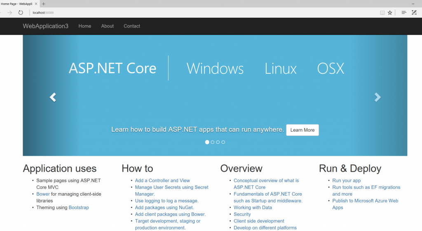Screen dimensions: 422x231
Task: Add page to favorites star icon
Action: tap(390, 13)
